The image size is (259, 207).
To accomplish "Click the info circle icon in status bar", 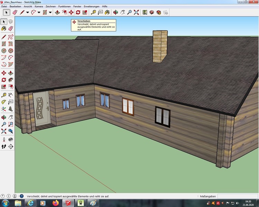I will click(9, 196).
